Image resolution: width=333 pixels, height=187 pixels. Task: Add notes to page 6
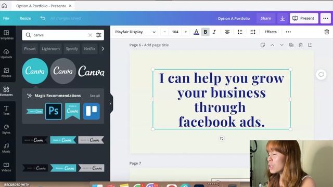[x=263, y=45]
